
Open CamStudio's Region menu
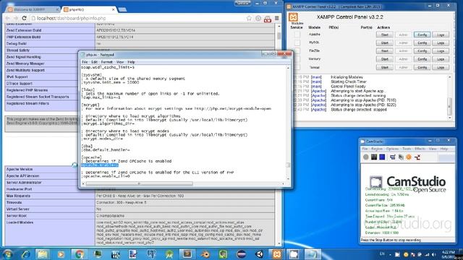pyautogui.click(x=376, y=149)
